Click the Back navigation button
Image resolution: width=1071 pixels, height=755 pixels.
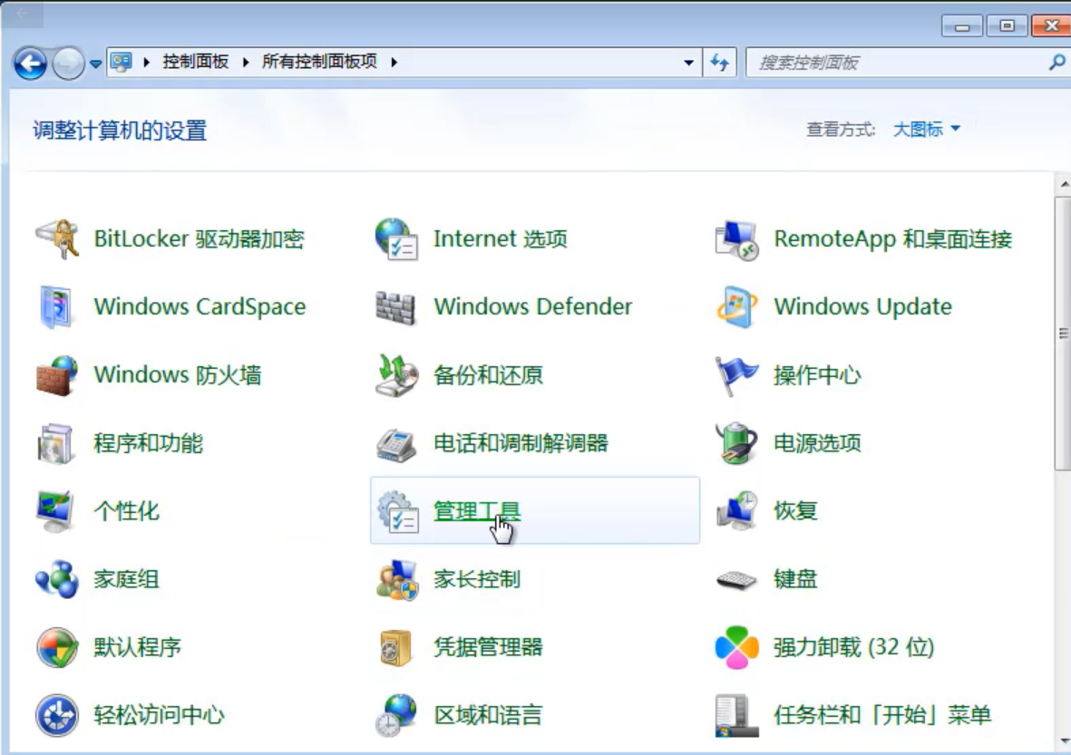[x=30, y=63]
